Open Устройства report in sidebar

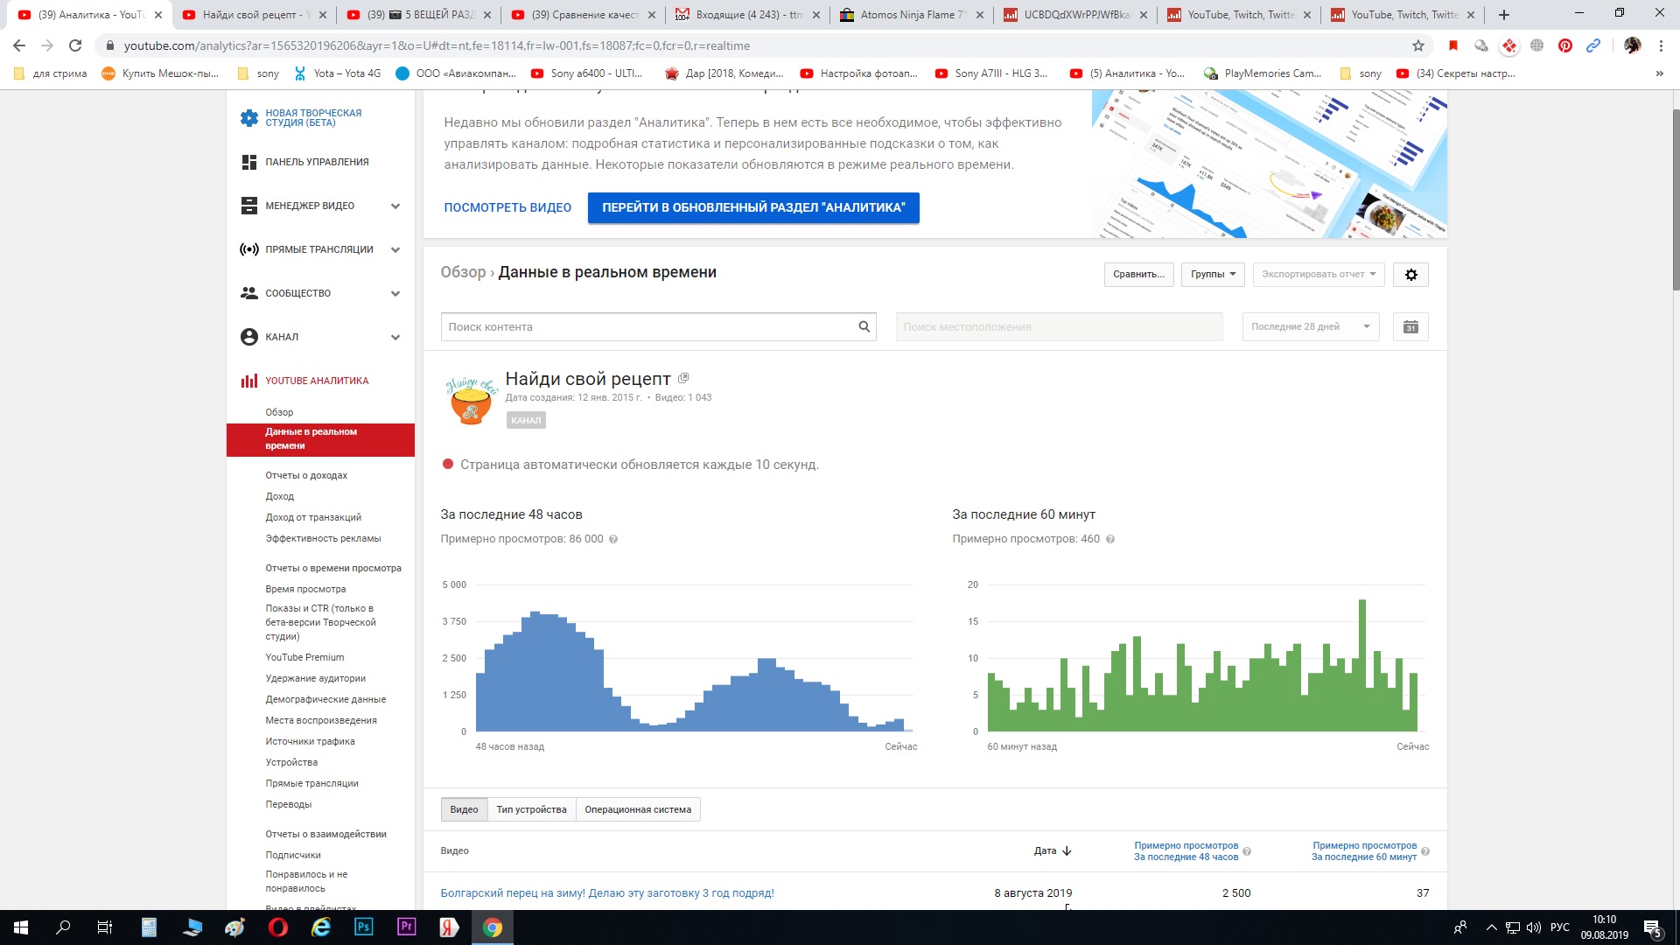point(291,762)
